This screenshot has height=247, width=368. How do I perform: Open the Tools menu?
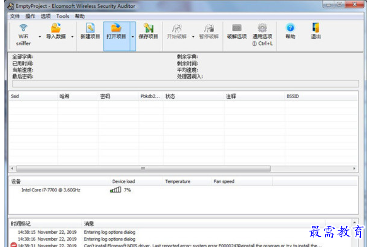click(x=62, y=16)
